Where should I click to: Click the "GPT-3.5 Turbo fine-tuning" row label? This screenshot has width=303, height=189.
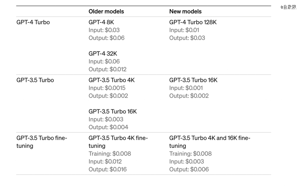(x=42, y=142)
